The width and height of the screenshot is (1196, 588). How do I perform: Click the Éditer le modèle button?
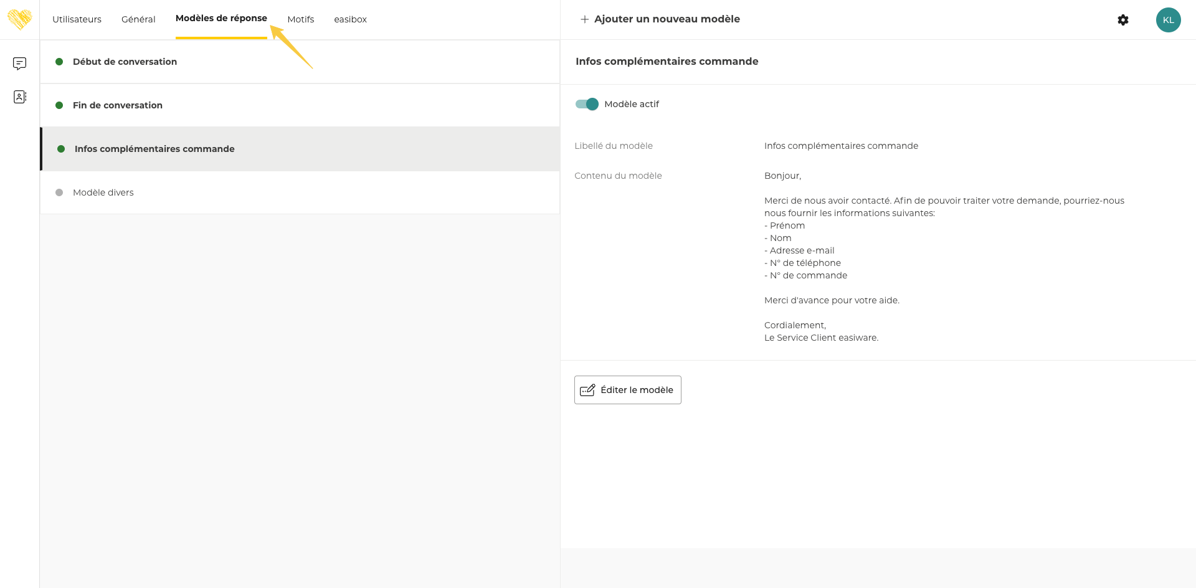627,390
